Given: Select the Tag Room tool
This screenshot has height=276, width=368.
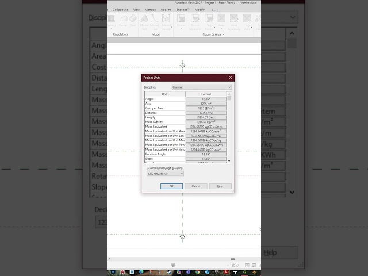Looking at the screenshot, I should [209, 22].
